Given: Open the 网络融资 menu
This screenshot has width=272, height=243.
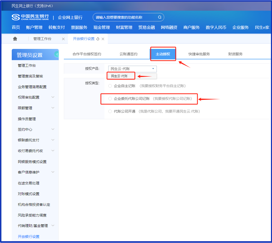Looking at the screenshot, I should tap(169, 27).
